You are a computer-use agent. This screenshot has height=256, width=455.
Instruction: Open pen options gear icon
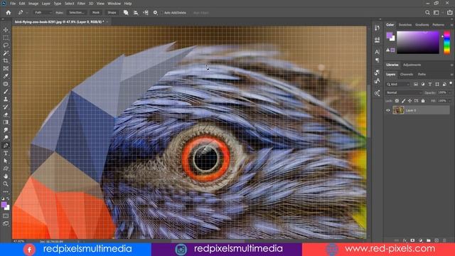[x=156, y=13]
